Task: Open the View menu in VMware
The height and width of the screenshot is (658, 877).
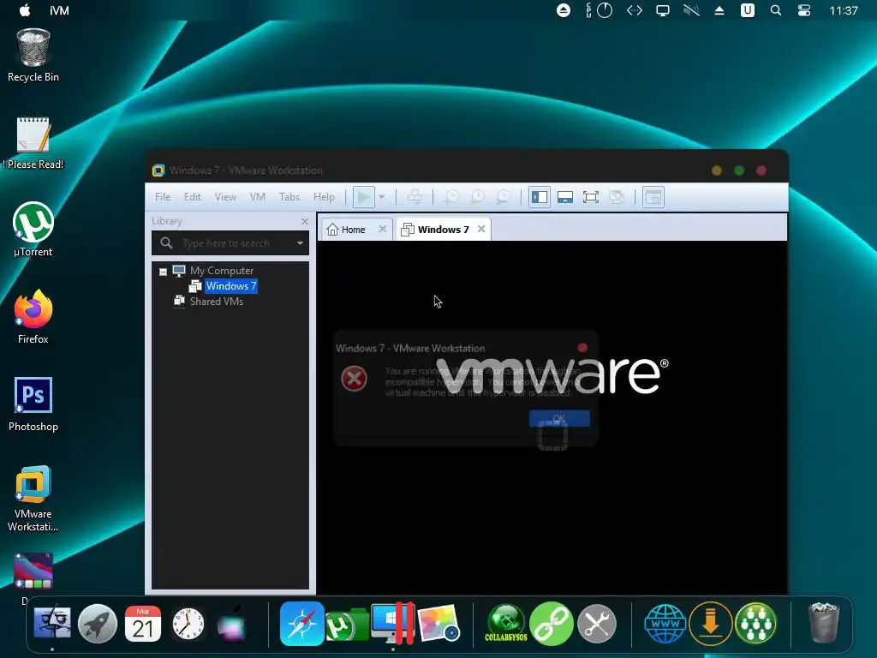Action: pos(225,197)
